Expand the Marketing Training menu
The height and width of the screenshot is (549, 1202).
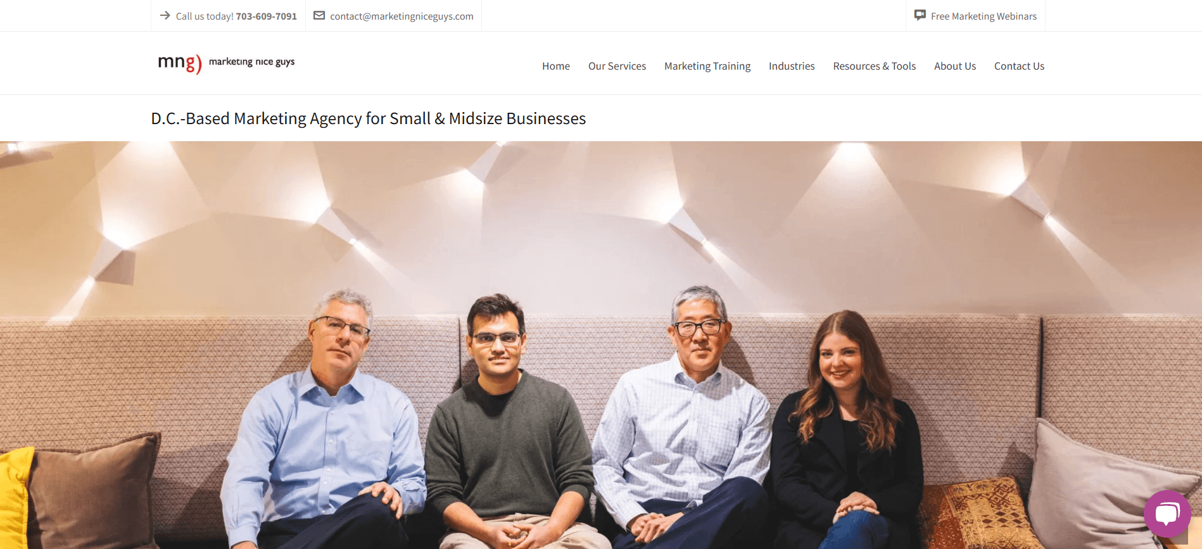click(x=707, y=66)
